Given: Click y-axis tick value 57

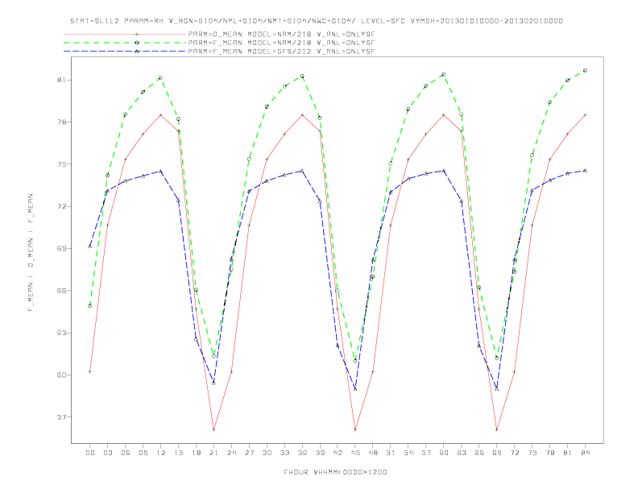Looking at the screenshot, I should (x=61, y=417).
